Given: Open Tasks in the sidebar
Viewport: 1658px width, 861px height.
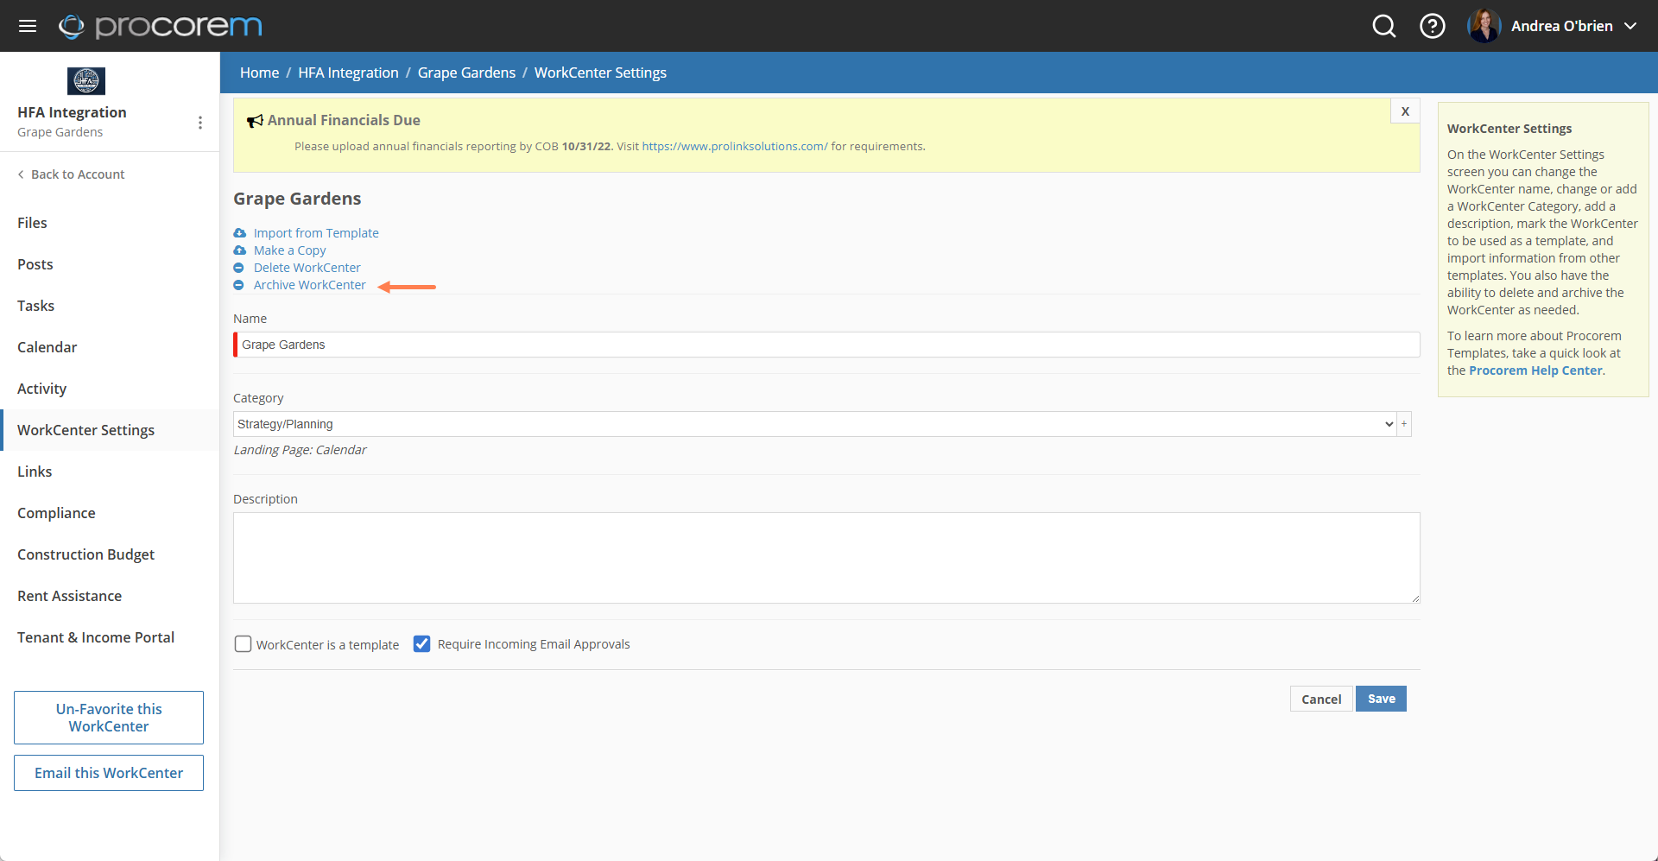Looking at the screenshot, I should (x=110, y=306).
